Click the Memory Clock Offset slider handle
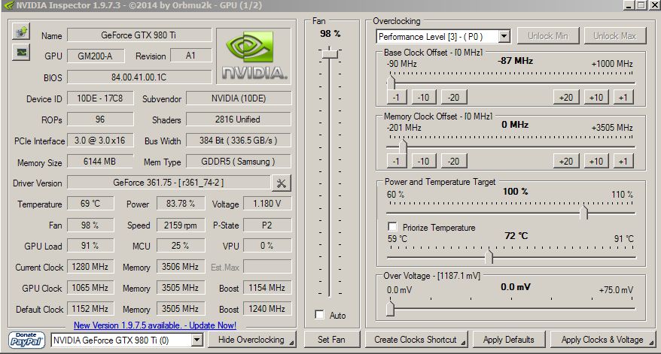Screen dimensions: 661x354 point(403,146)
